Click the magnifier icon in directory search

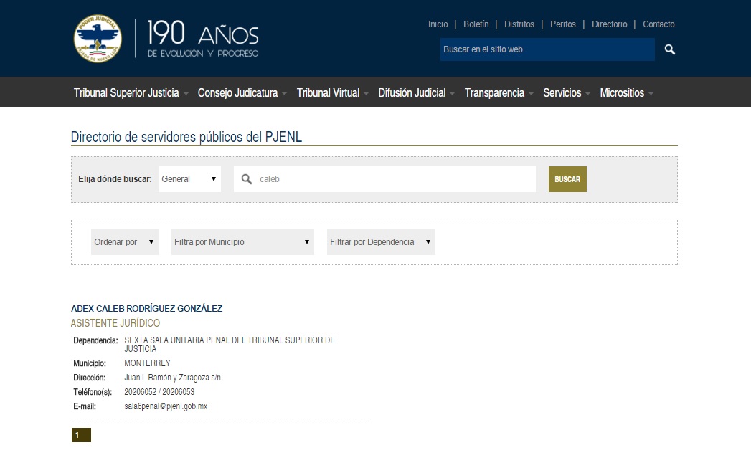(247, 179)
